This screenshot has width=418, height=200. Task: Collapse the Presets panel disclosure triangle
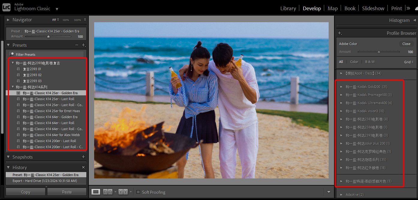click(x=8, y=45)
